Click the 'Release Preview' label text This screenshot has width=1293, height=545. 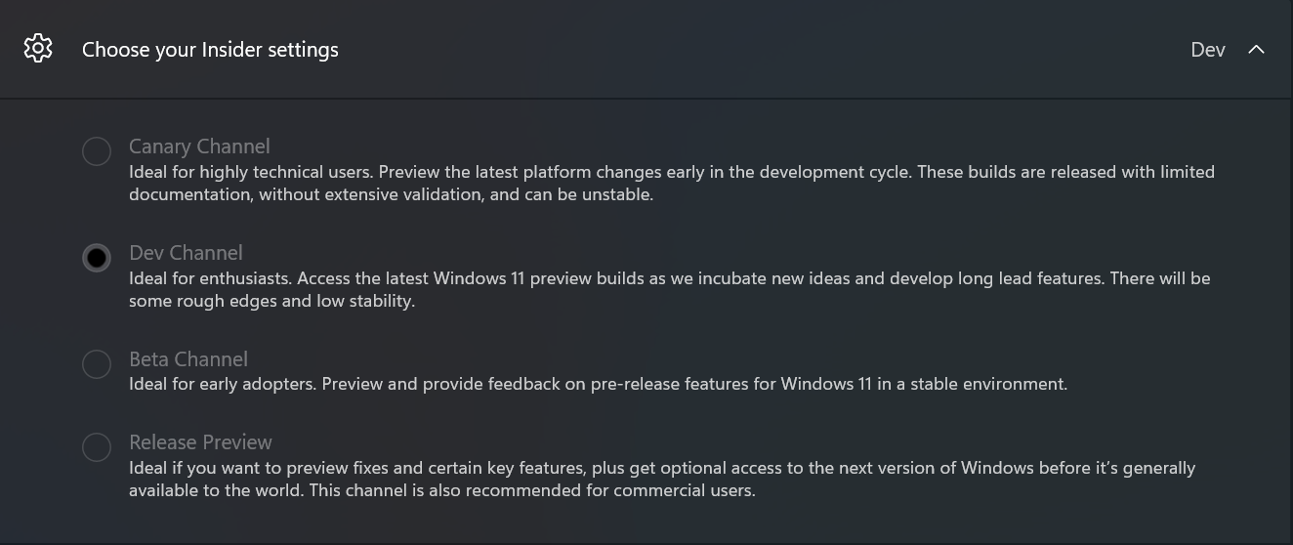coord(200,442)
